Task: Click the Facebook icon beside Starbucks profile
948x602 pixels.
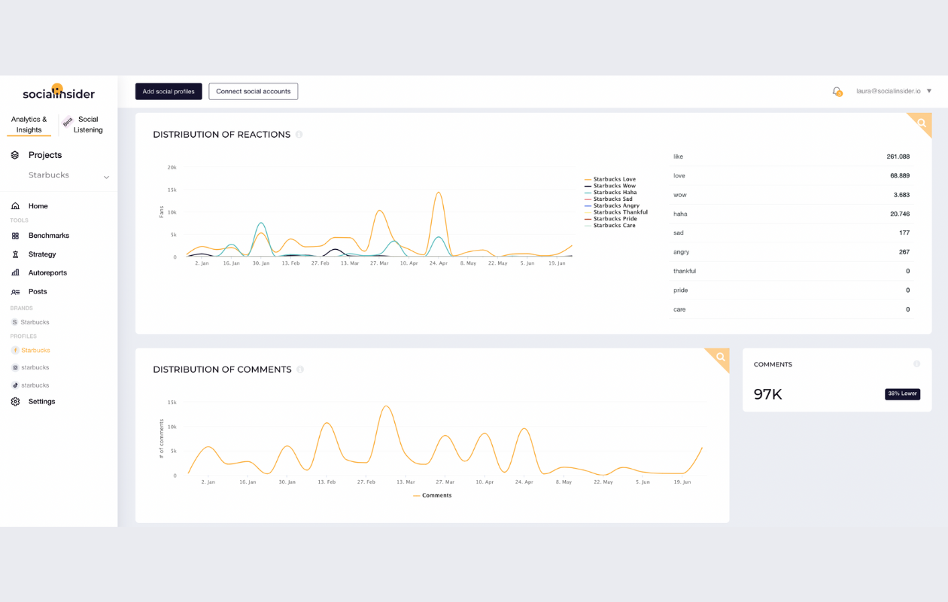Action: [x=15, y=351]
